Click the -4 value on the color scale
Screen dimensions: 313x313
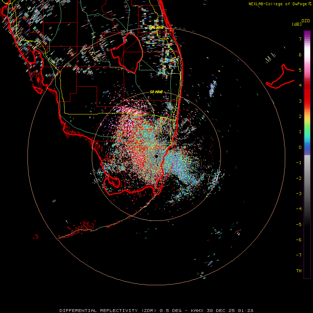click(x=299, y=209)
